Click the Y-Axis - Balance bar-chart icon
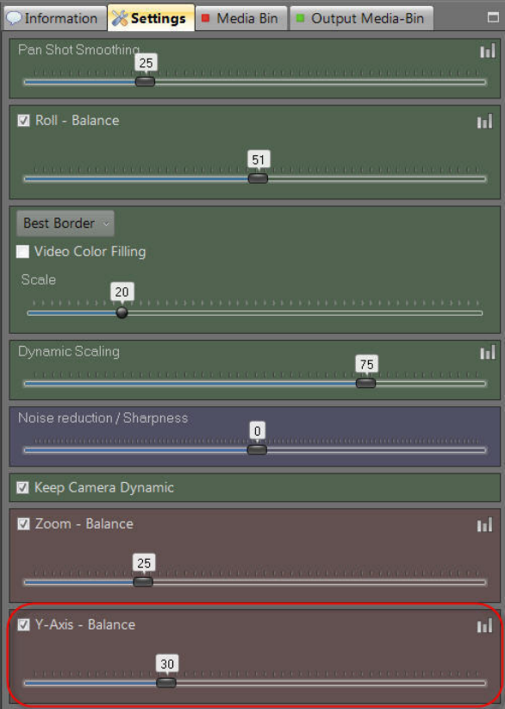 [484, 625]
